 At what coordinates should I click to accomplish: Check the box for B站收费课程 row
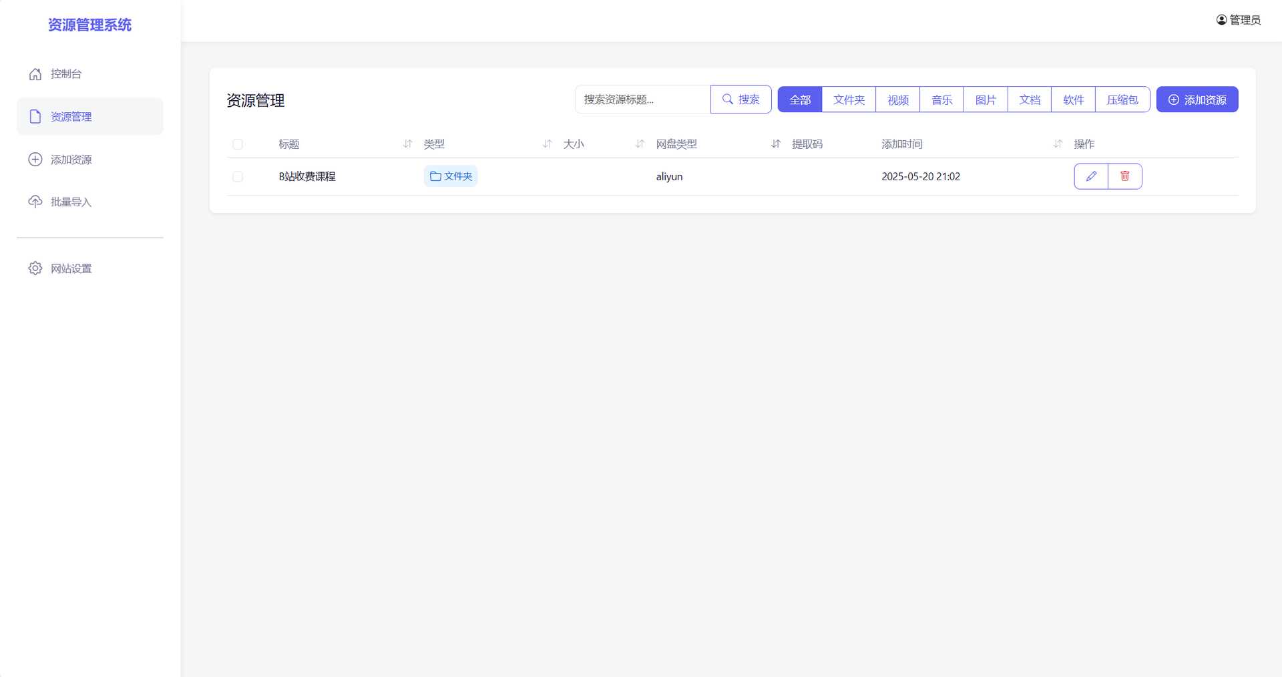click(x=238, y=177)
